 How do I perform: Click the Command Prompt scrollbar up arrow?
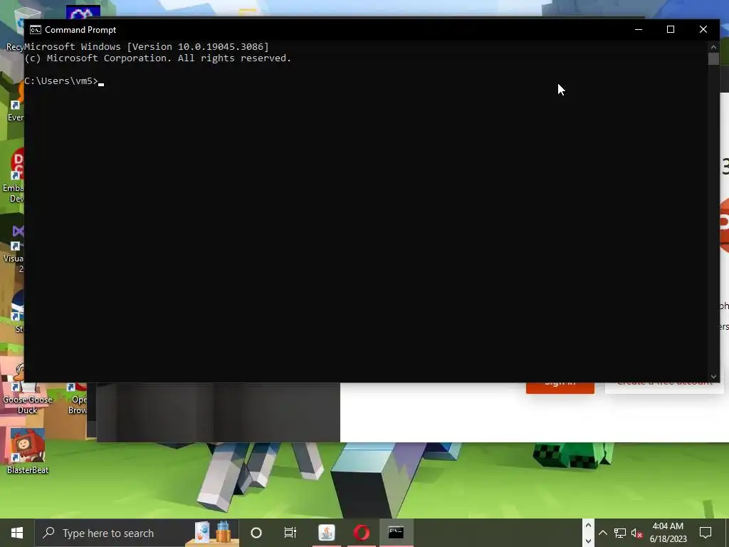(713, 46)
